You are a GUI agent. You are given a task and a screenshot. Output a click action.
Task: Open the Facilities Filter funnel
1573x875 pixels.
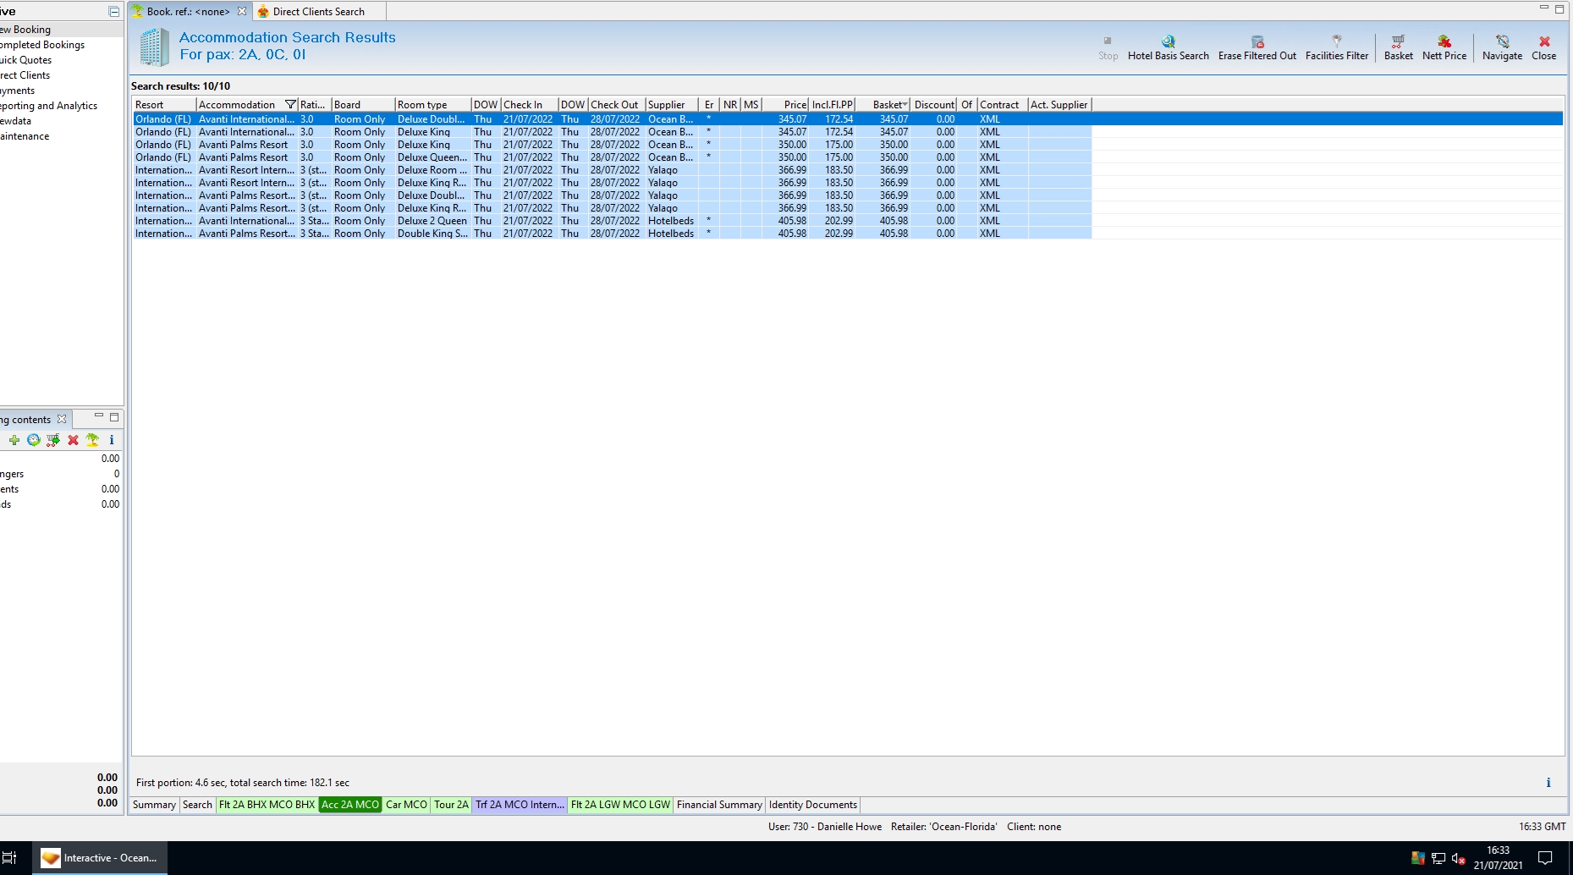(x=1337, y=41)
